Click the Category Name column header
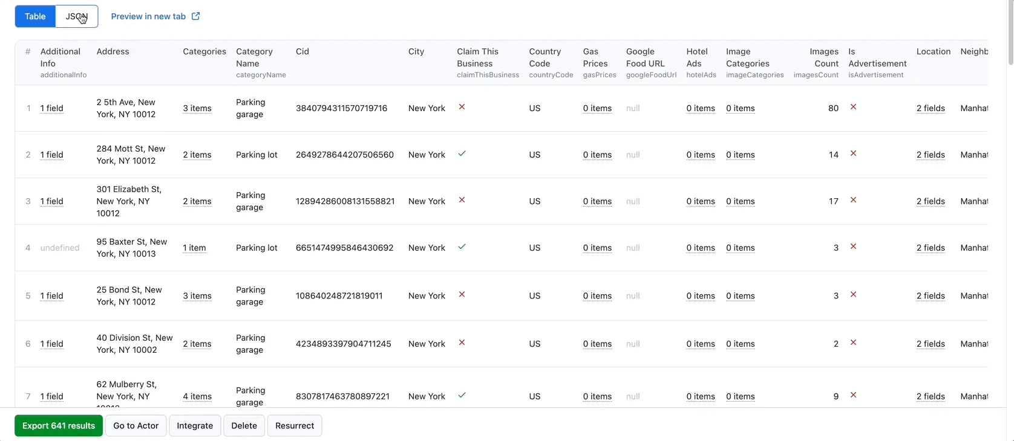1014x441 pixels. [261, 63]
